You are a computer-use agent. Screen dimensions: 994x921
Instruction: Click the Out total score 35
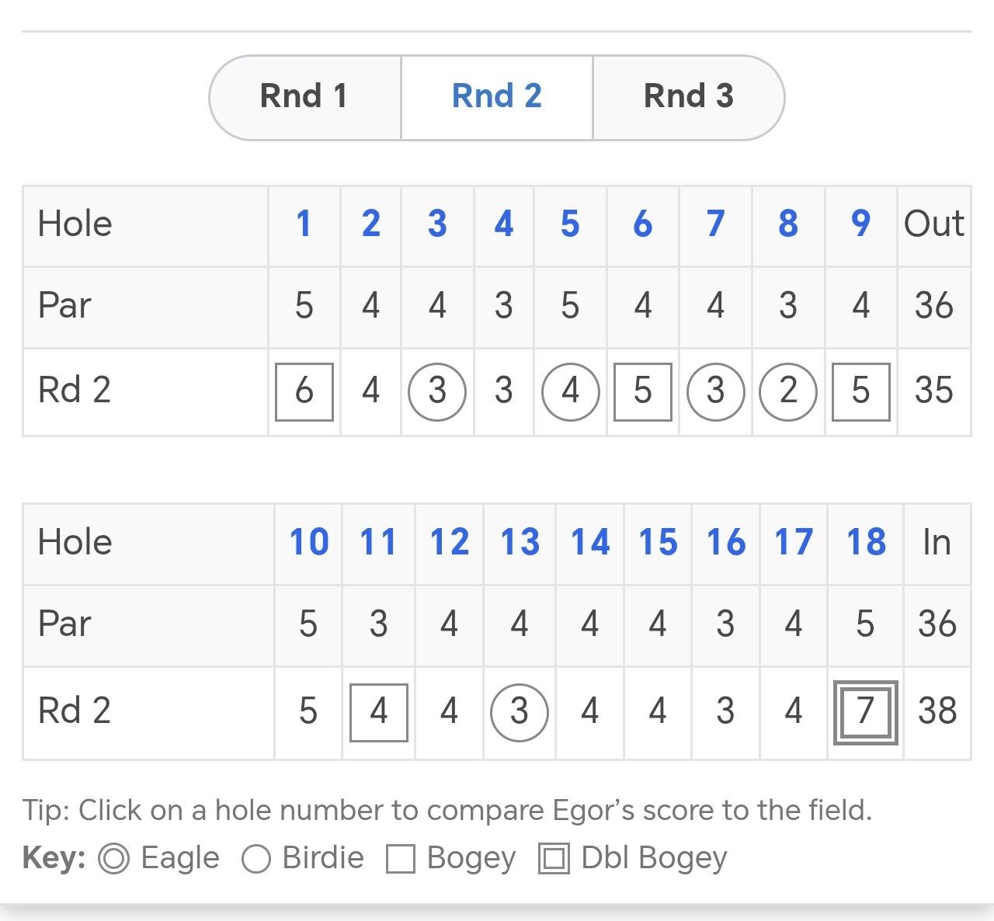tap(933, 391)
